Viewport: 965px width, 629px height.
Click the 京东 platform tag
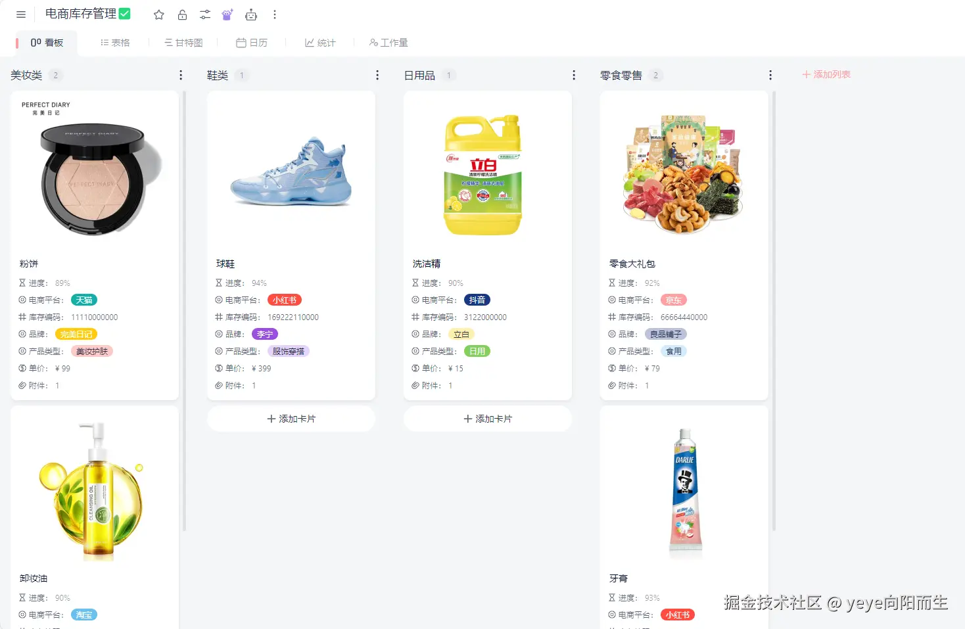[673, 300]
